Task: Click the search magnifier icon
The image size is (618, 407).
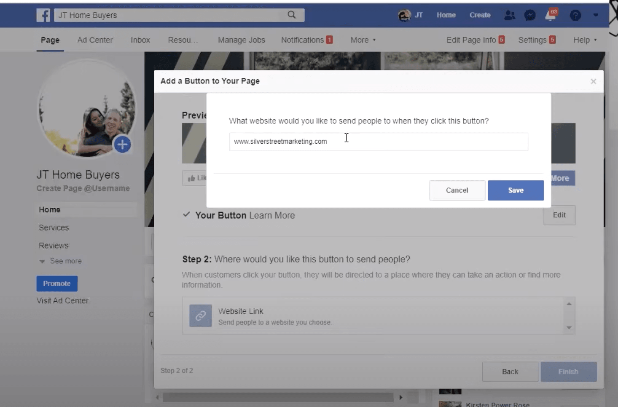Action: pos(291,15)
